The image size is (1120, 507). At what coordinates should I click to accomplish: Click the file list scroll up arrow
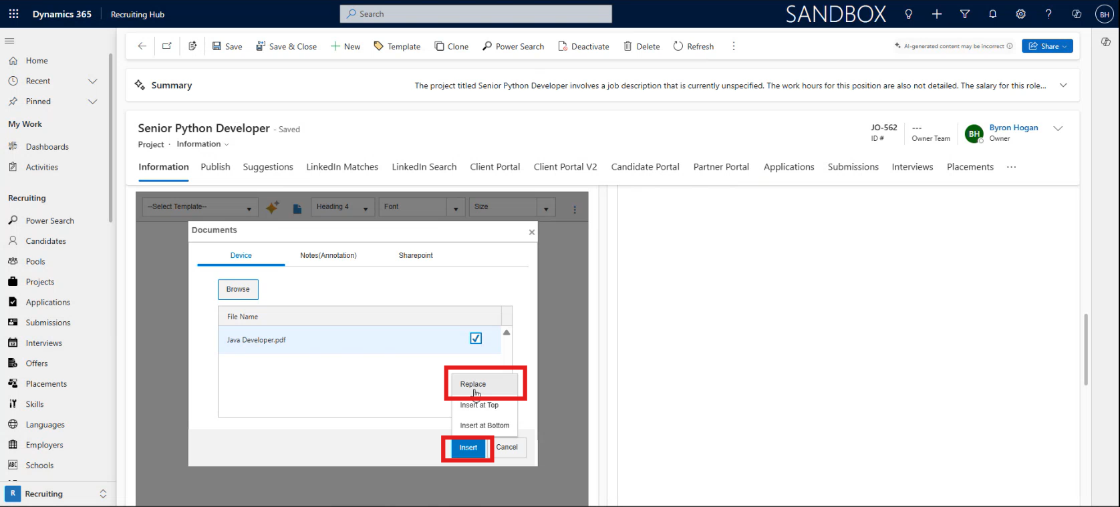click(x=507, y=332)
